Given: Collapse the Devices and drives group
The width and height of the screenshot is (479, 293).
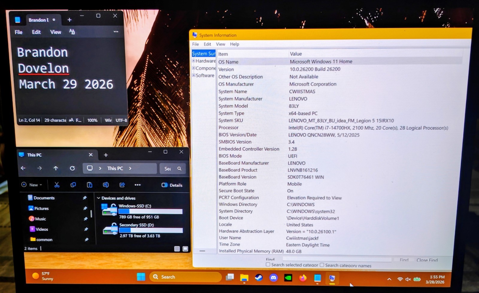Looking at the screenshot, I should (x=98, y=198).
